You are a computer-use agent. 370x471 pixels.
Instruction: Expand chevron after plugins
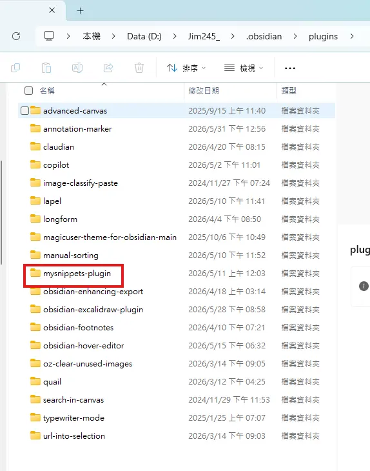[352, 36]
